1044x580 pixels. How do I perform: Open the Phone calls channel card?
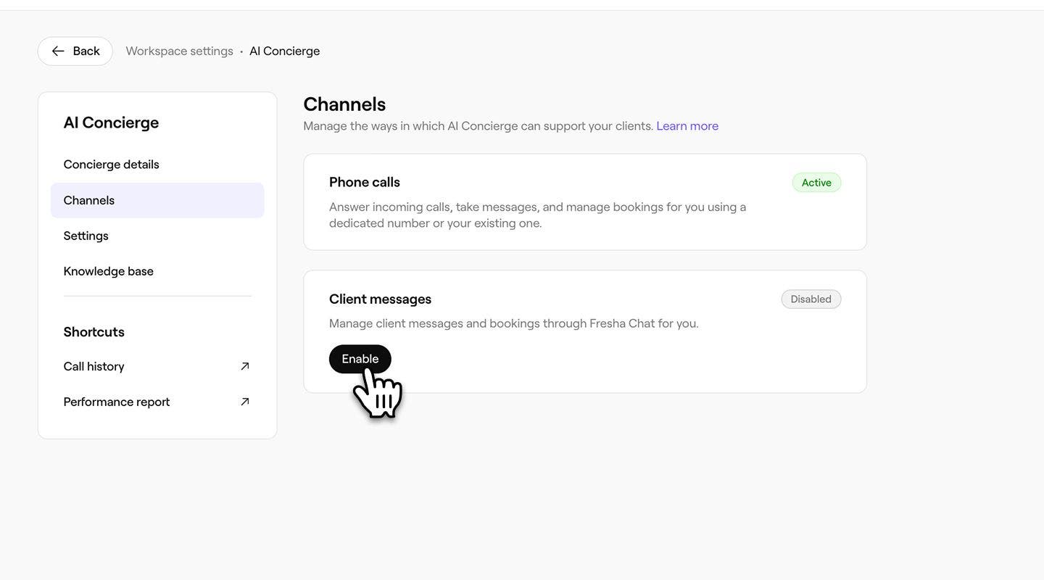click(585, 202)
